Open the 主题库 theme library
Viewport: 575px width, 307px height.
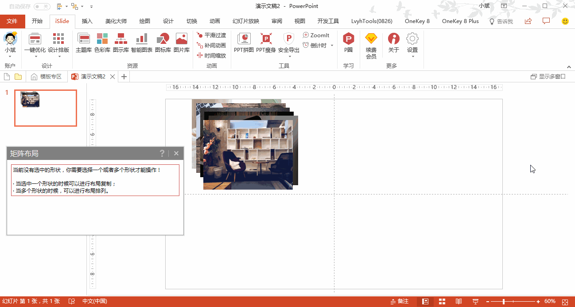(x=84, y=43)
